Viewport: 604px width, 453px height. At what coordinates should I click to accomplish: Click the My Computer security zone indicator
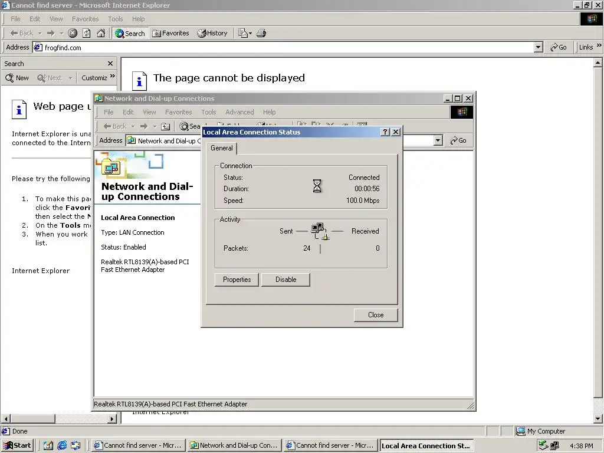[x=540, y=431]
